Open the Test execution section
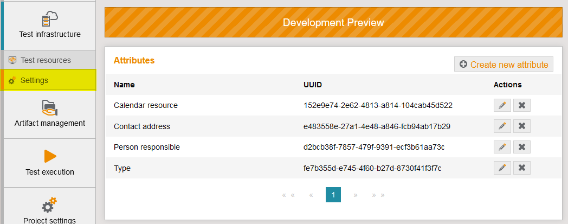568x224 pixels. (49, 163)
